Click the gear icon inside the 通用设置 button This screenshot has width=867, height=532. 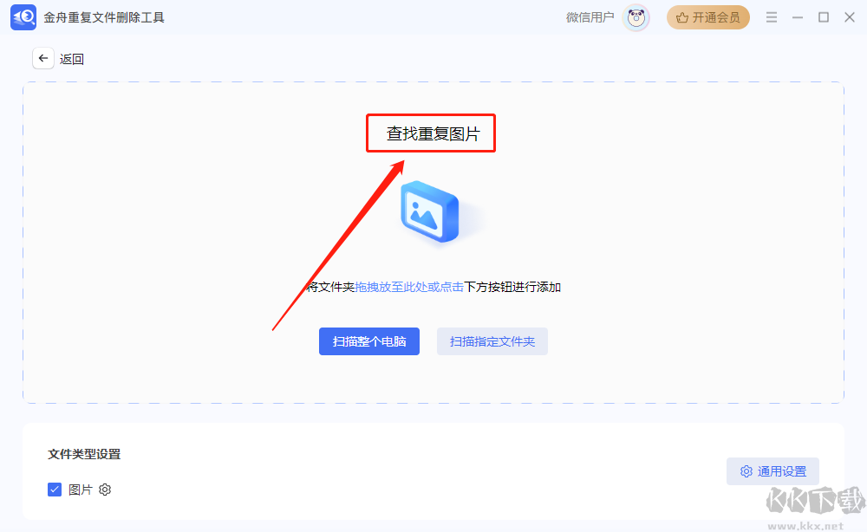click(x=746, y=471)
